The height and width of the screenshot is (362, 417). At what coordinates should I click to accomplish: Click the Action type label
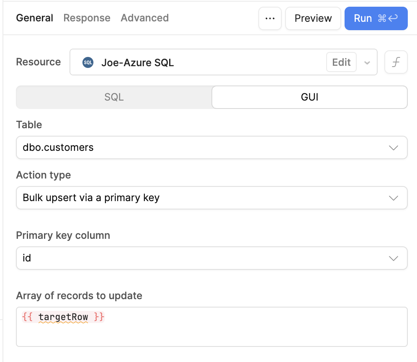pyautogui.click(x=44, y=175)
